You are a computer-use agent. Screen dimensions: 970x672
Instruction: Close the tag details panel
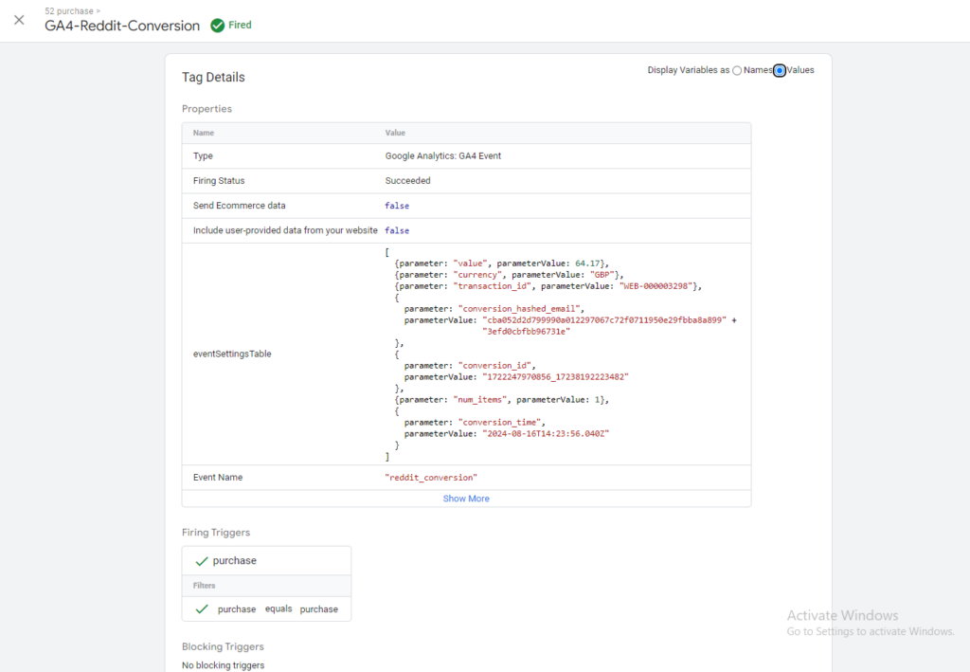19,20
